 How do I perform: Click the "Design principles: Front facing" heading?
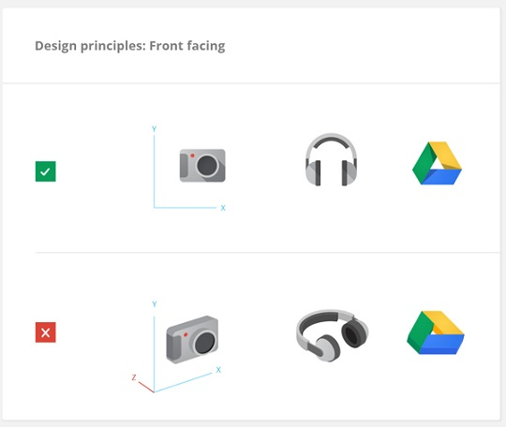pyautogui.click(x=129, y=46)
